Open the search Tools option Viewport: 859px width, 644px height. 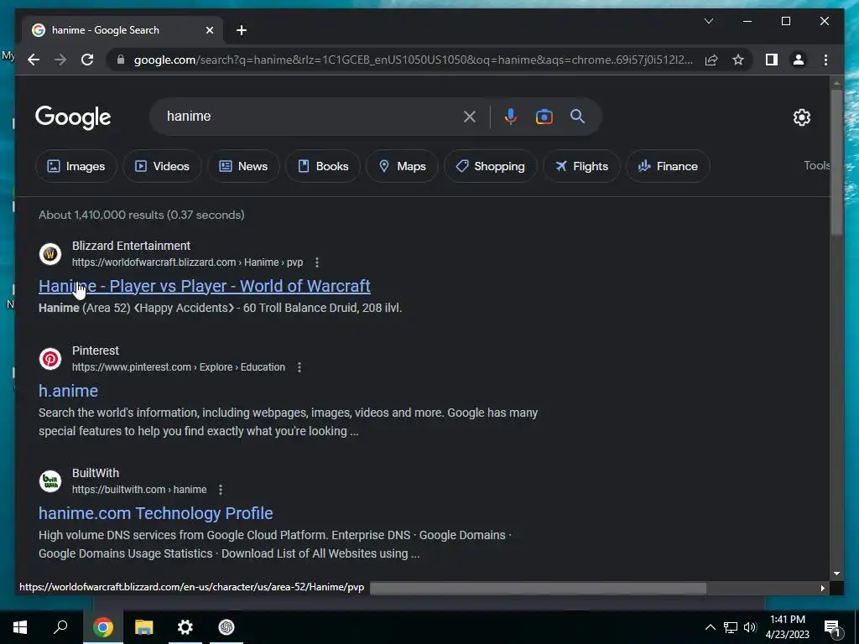tap(817, 165)
